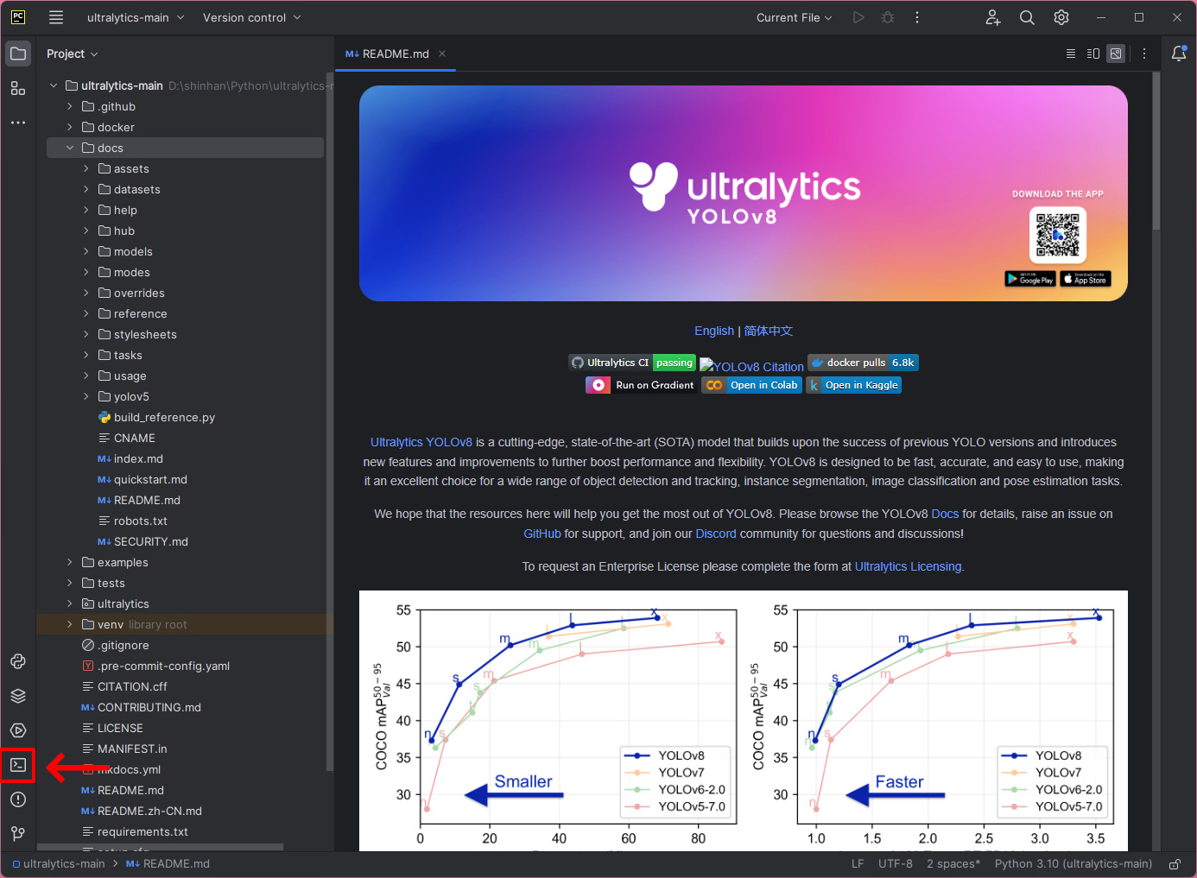The height and width of the screenshot is (878, 1197).
Task: Toggle read-only lock in status bar
Action: pyautogui.click(x=1175, y=864)
